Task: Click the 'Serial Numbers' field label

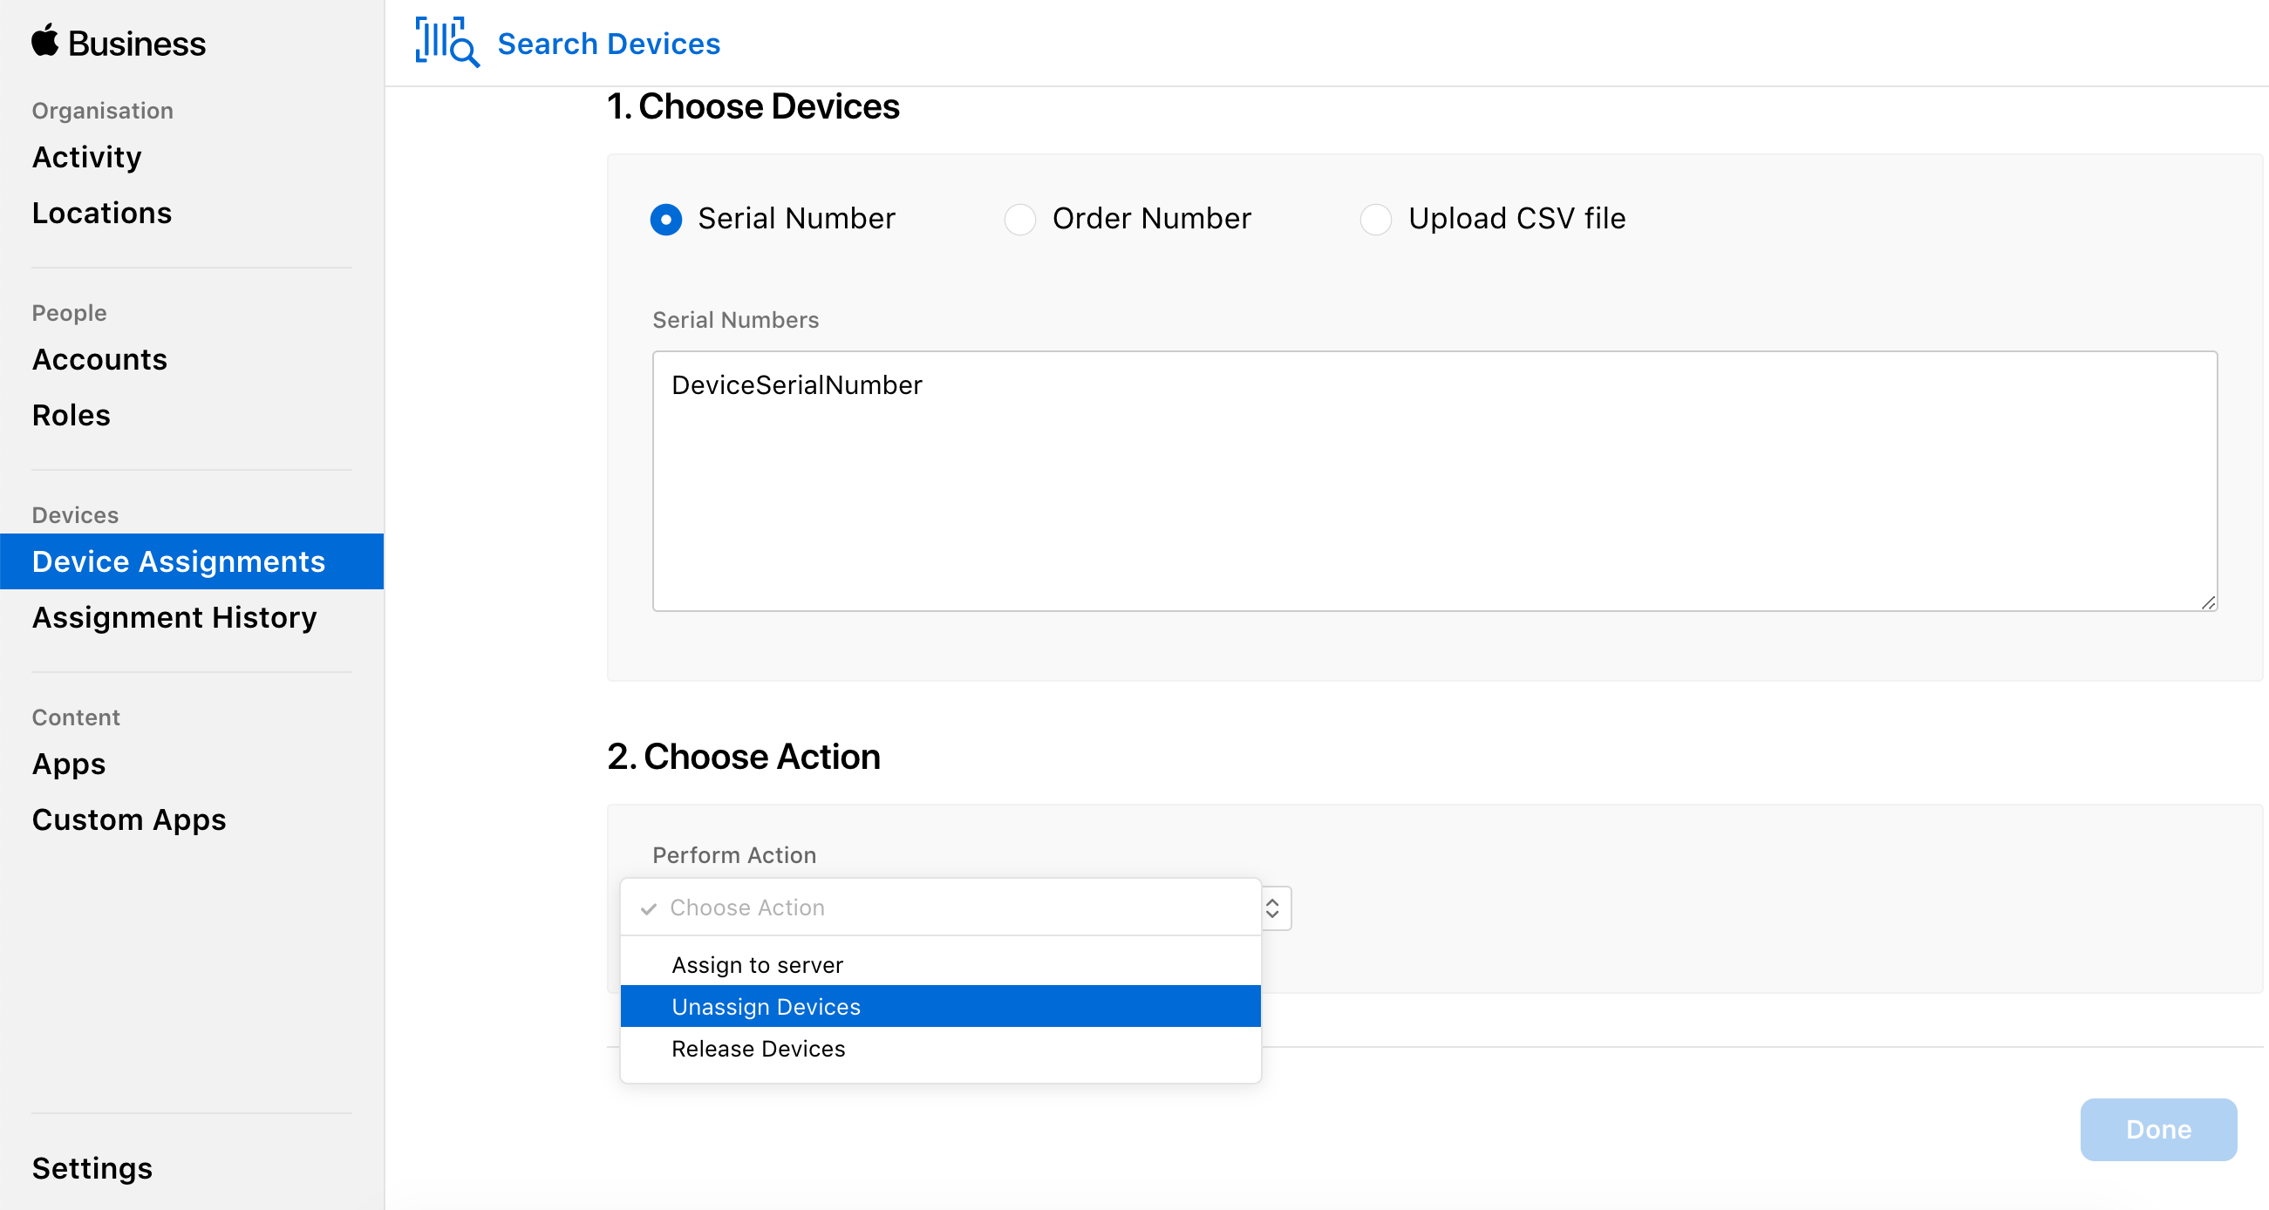Action: click(x=735, y=320)
